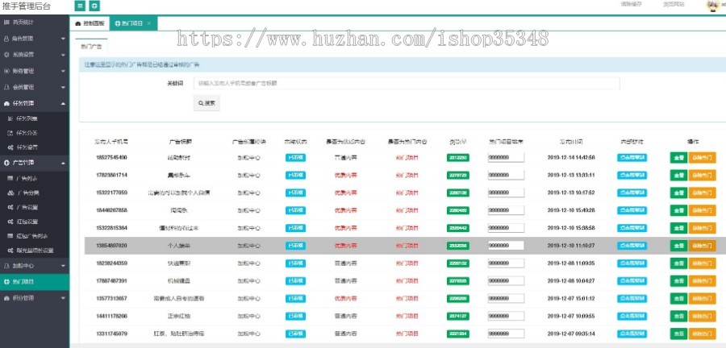Expand the 财务管理 sidebar menu

tap(34, 71)
